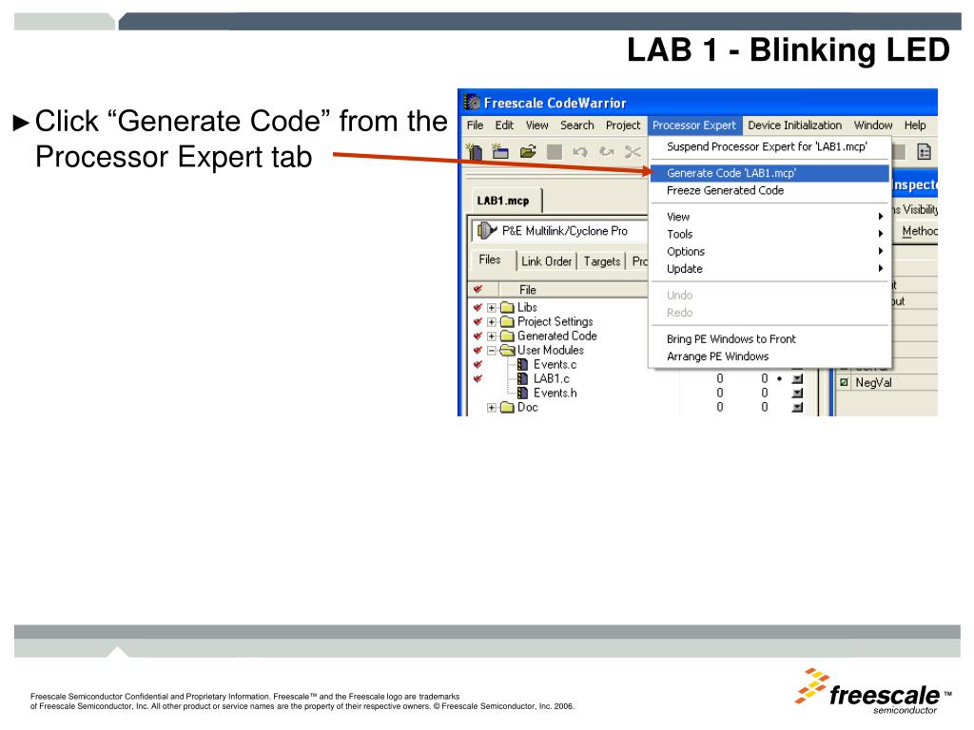974x730 pixels.
Task: Open the Tools submenu arrow
Action: pos(880,234)
